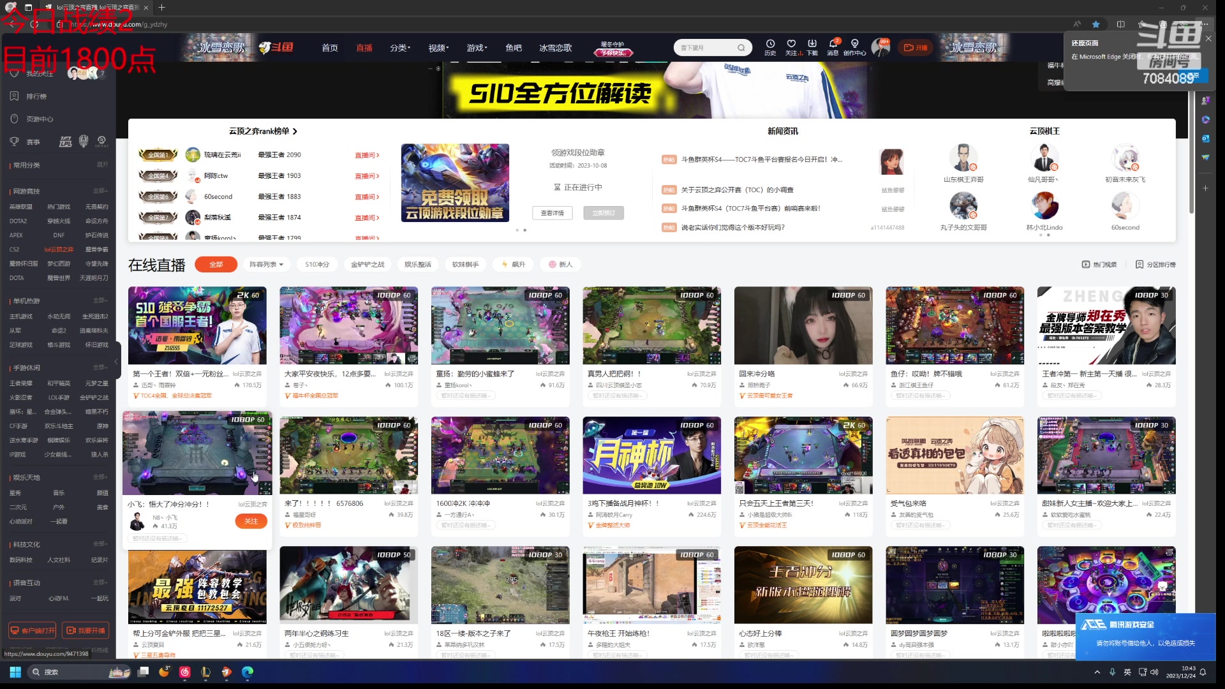Open the 免费领取 badge promo banner
Image resolution: width=1225 pixels, height=689 pixels.
[x=455, y=183]
